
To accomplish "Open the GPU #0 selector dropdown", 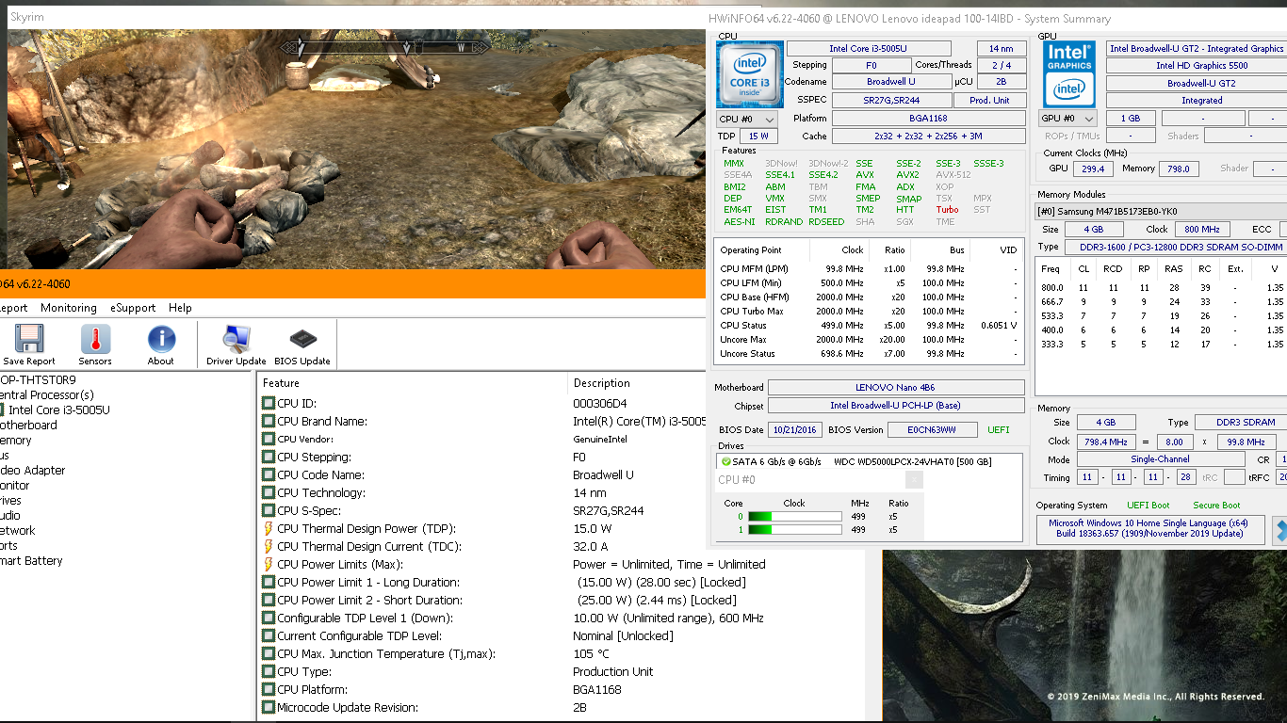I will [1067, 119].
